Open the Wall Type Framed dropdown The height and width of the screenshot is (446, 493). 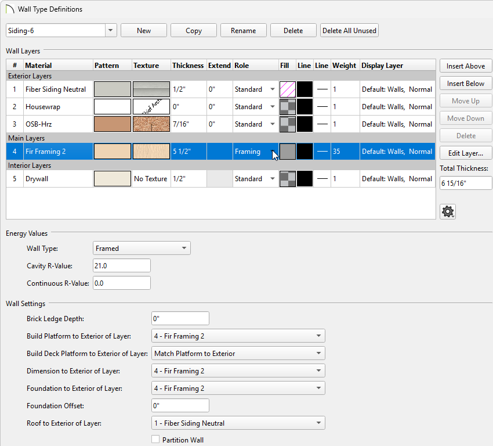pos(142,249)
